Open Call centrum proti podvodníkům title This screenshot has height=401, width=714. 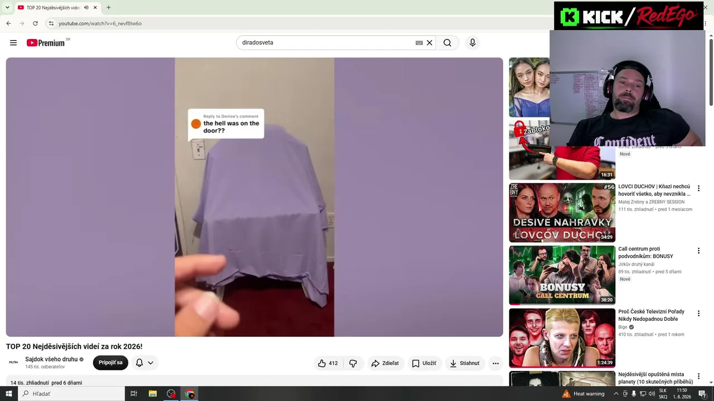pyautogui.click(x=646, y=253)
